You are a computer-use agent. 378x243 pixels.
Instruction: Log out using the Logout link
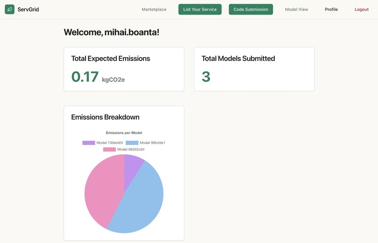point(362,9)
